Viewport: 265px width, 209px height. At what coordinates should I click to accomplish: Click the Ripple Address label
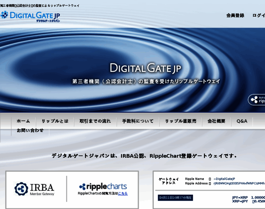(196, 183)
